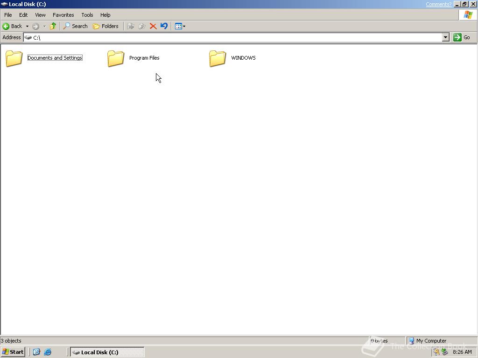This screenshot has width=478, height=358.
Task: Open the Back history dropdown arrow
Action: (x=27, y=26)
